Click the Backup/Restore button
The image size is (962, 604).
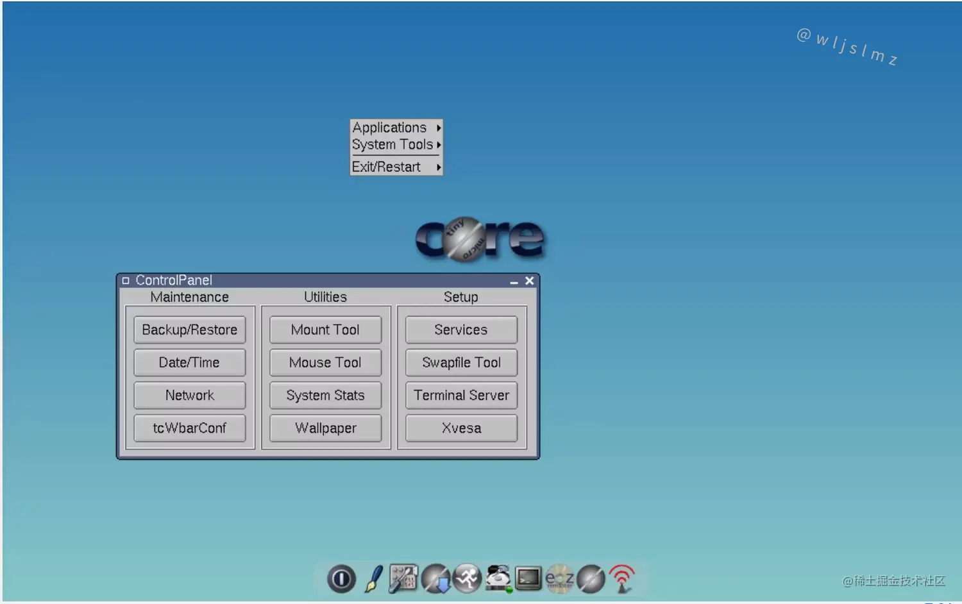(x=190, y=330)
